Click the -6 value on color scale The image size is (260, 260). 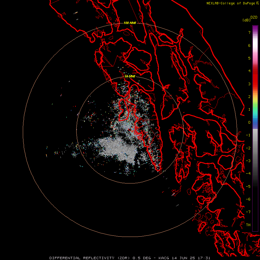pos(248,199)
